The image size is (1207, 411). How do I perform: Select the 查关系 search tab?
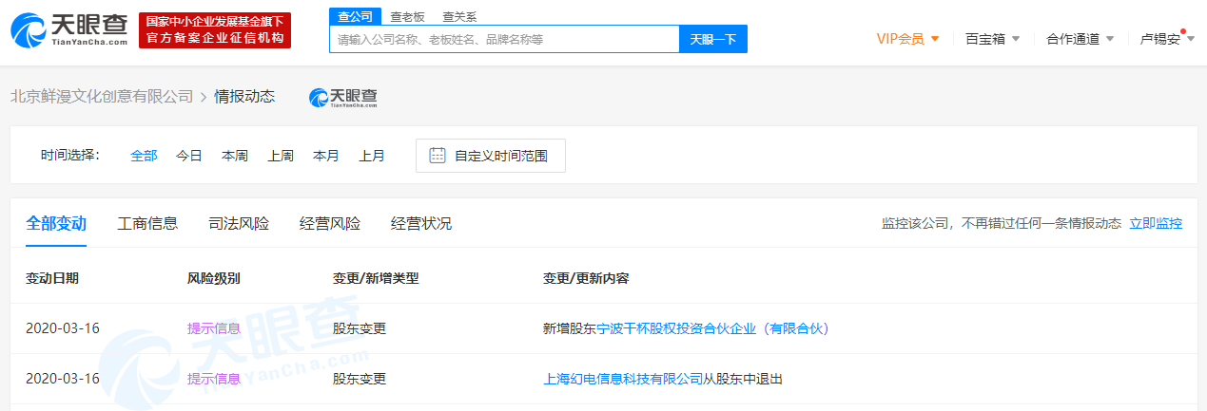click(459, 16)
